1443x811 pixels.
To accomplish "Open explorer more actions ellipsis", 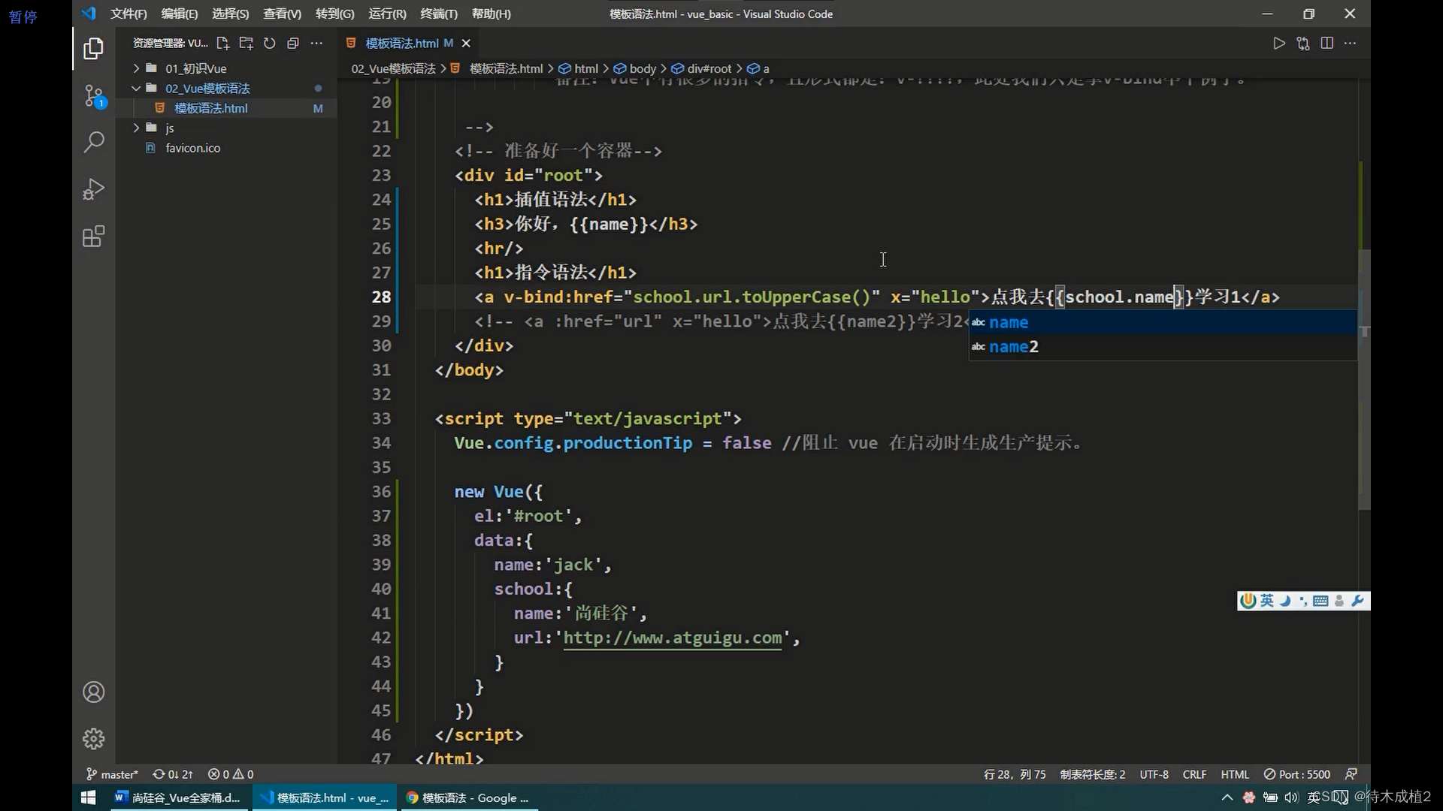I will (x=316, y=44).
